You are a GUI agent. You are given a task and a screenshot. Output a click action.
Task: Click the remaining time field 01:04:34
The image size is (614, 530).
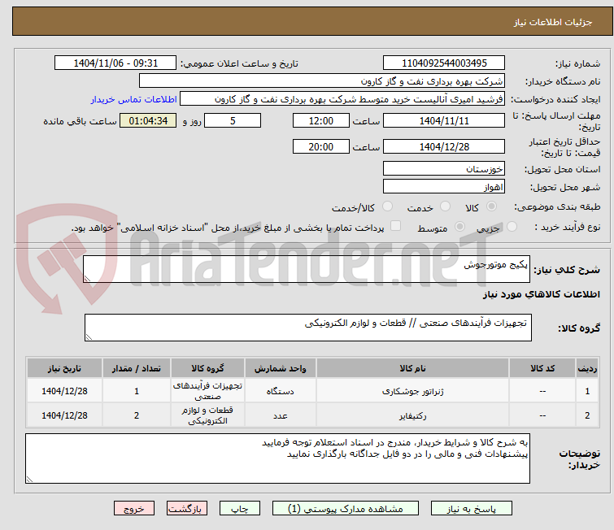[x=148, y=120]
